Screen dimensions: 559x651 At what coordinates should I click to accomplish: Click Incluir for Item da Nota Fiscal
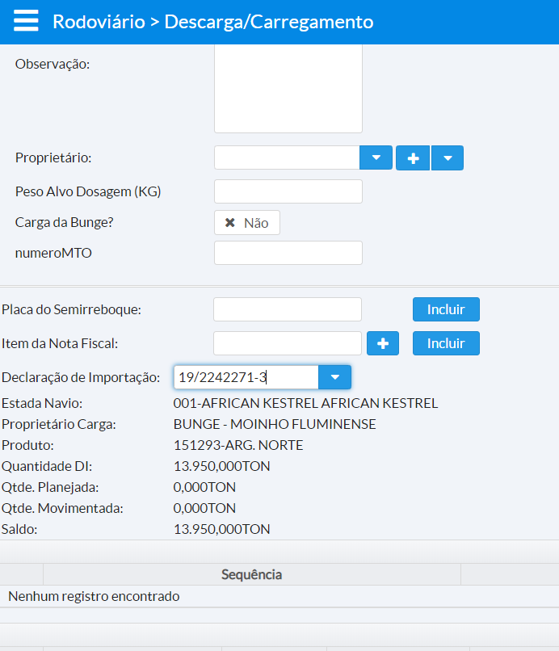(x=446, y=343)
